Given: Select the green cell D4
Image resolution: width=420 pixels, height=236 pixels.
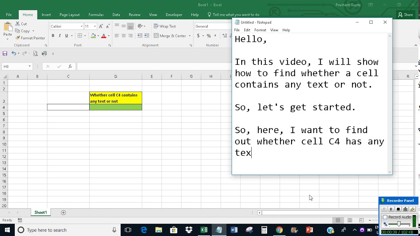Looking at the screenshot, I should coord(115,107).
